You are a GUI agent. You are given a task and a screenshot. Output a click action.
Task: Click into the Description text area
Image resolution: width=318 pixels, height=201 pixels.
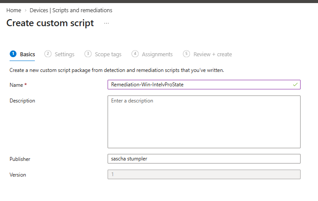click(204, 122)
